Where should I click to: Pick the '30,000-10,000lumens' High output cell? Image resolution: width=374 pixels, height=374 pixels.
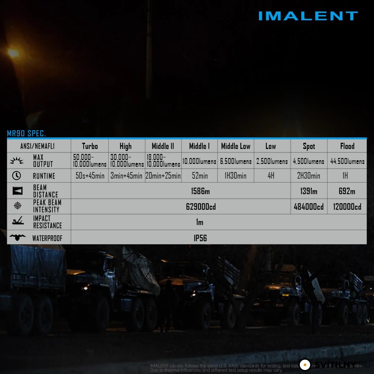tap(127, 161)
